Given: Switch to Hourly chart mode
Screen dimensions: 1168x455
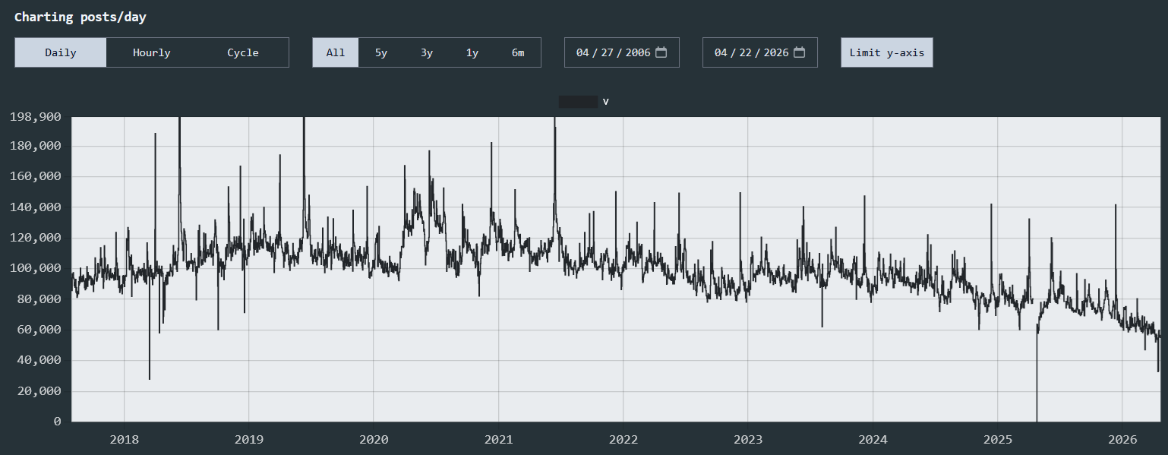Looking at the screenshot, I should pos(152,52).
